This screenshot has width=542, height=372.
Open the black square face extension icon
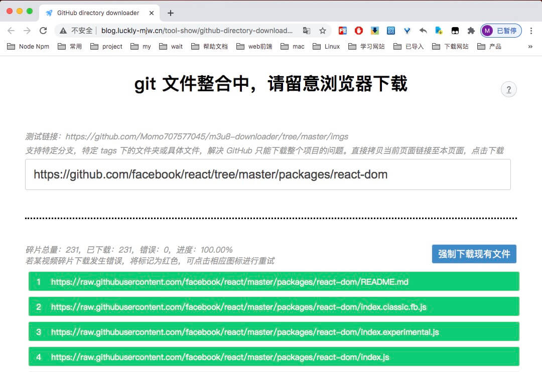click(455, 31)
